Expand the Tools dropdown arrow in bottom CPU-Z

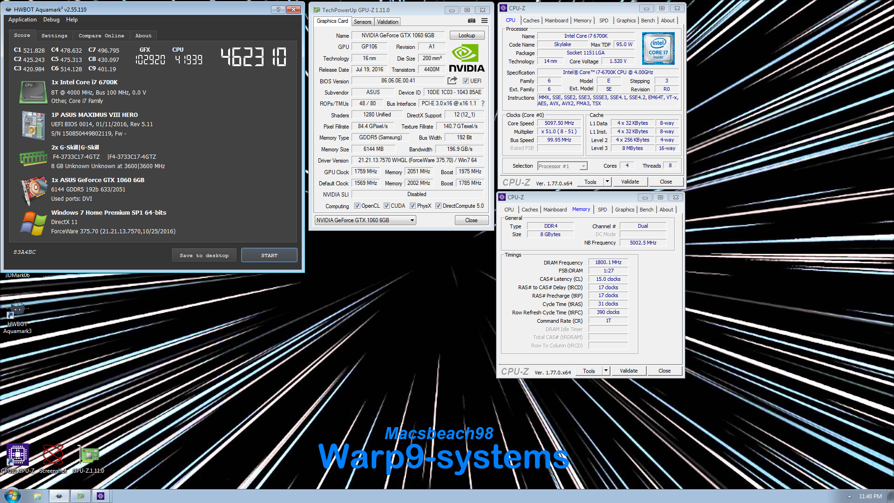606,371
